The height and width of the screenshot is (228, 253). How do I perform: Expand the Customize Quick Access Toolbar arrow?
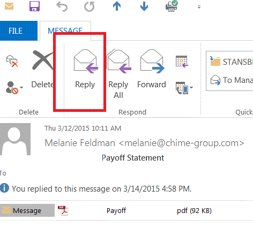tap(199, 7)
